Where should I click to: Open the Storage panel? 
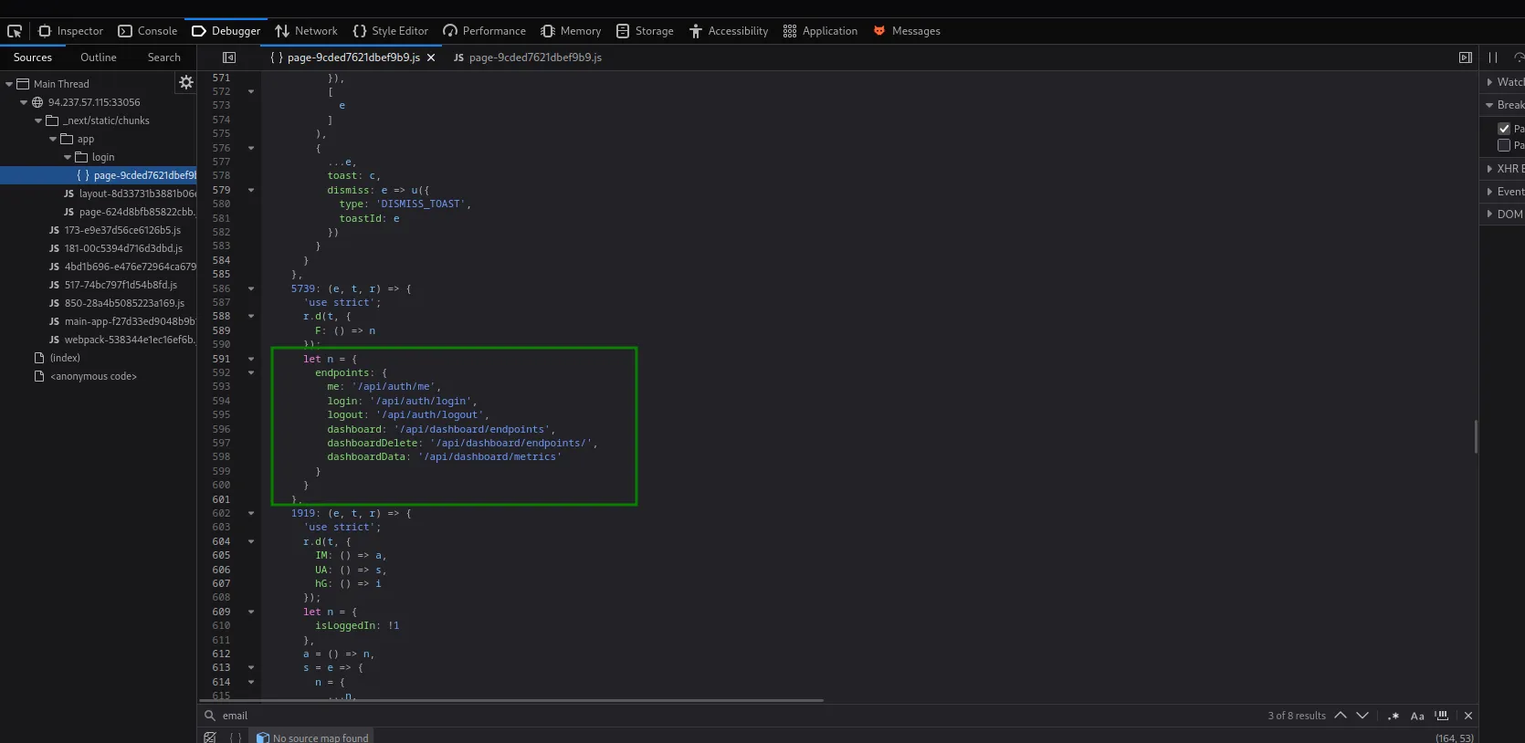[645, 31]
